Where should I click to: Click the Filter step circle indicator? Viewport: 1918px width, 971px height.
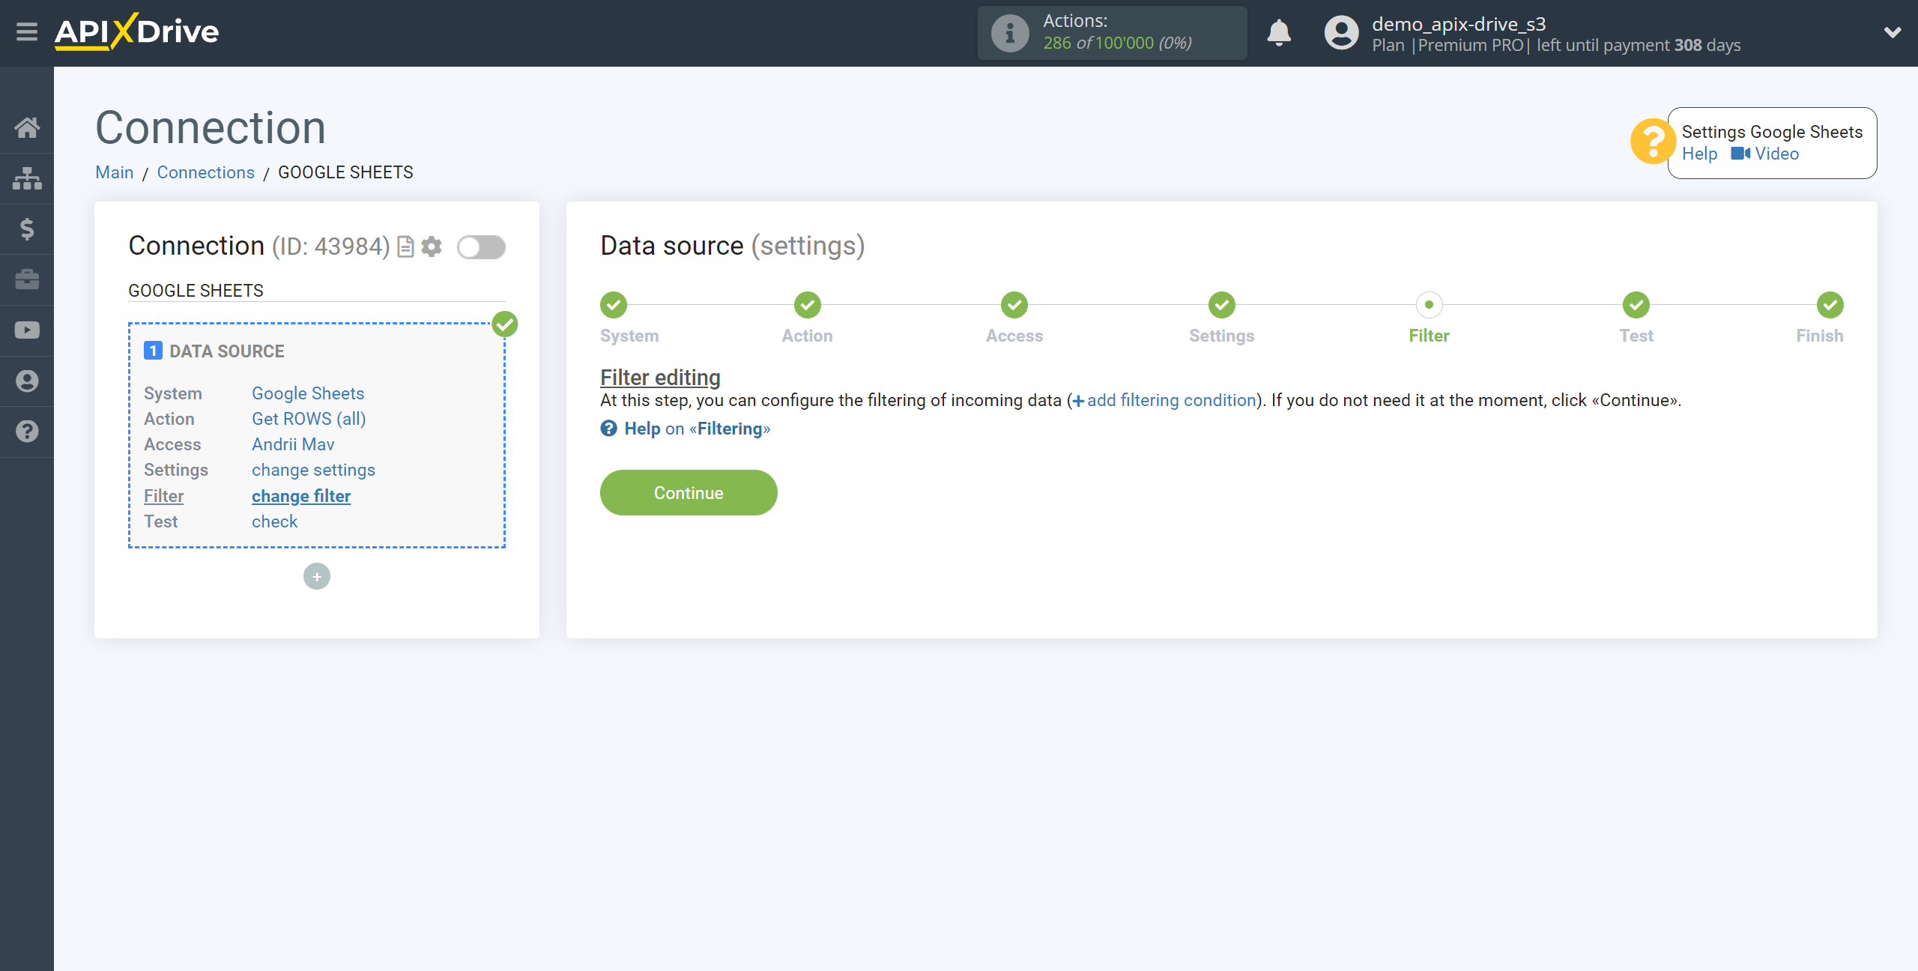coord(1429,306)
